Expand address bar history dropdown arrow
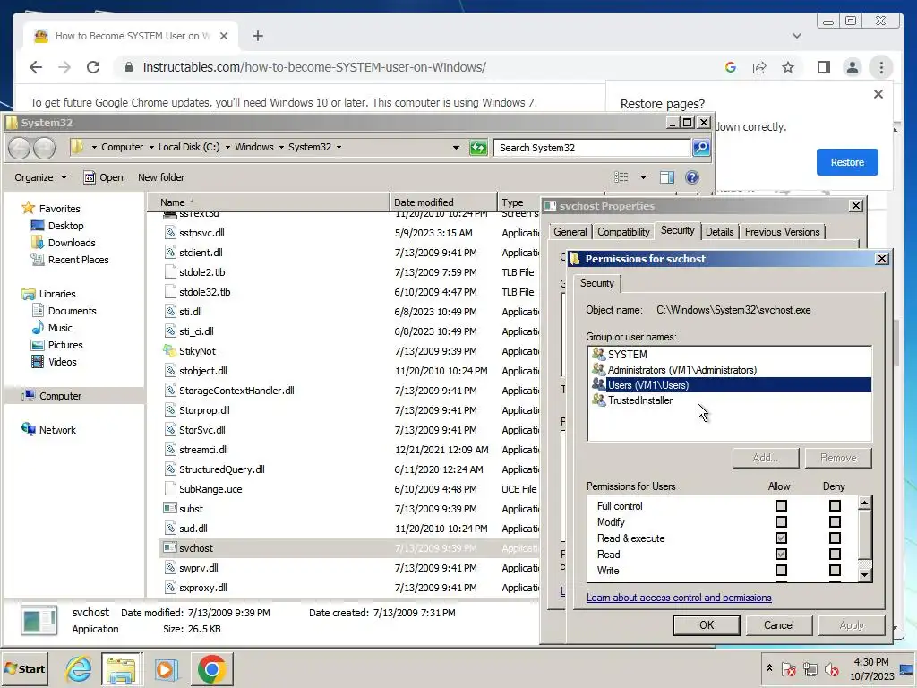This screenshot has width=917, height=688. click(456, 148)
